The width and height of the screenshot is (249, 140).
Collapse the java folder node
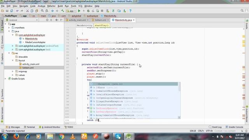point(9,31)
